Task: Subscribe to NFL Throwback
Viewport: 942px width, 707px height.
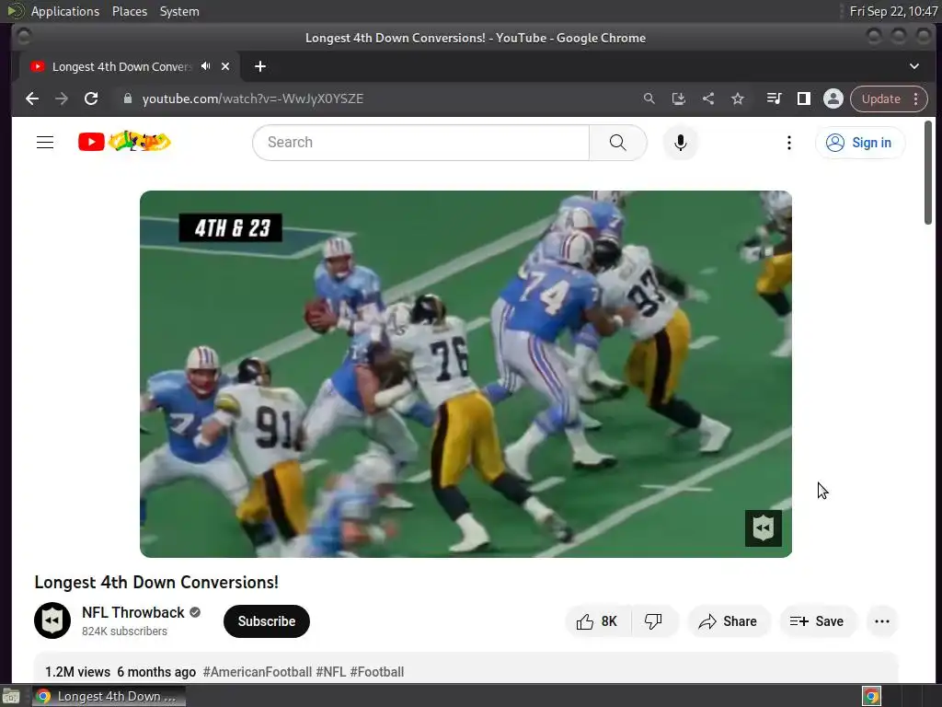Action: pos(267,621)
